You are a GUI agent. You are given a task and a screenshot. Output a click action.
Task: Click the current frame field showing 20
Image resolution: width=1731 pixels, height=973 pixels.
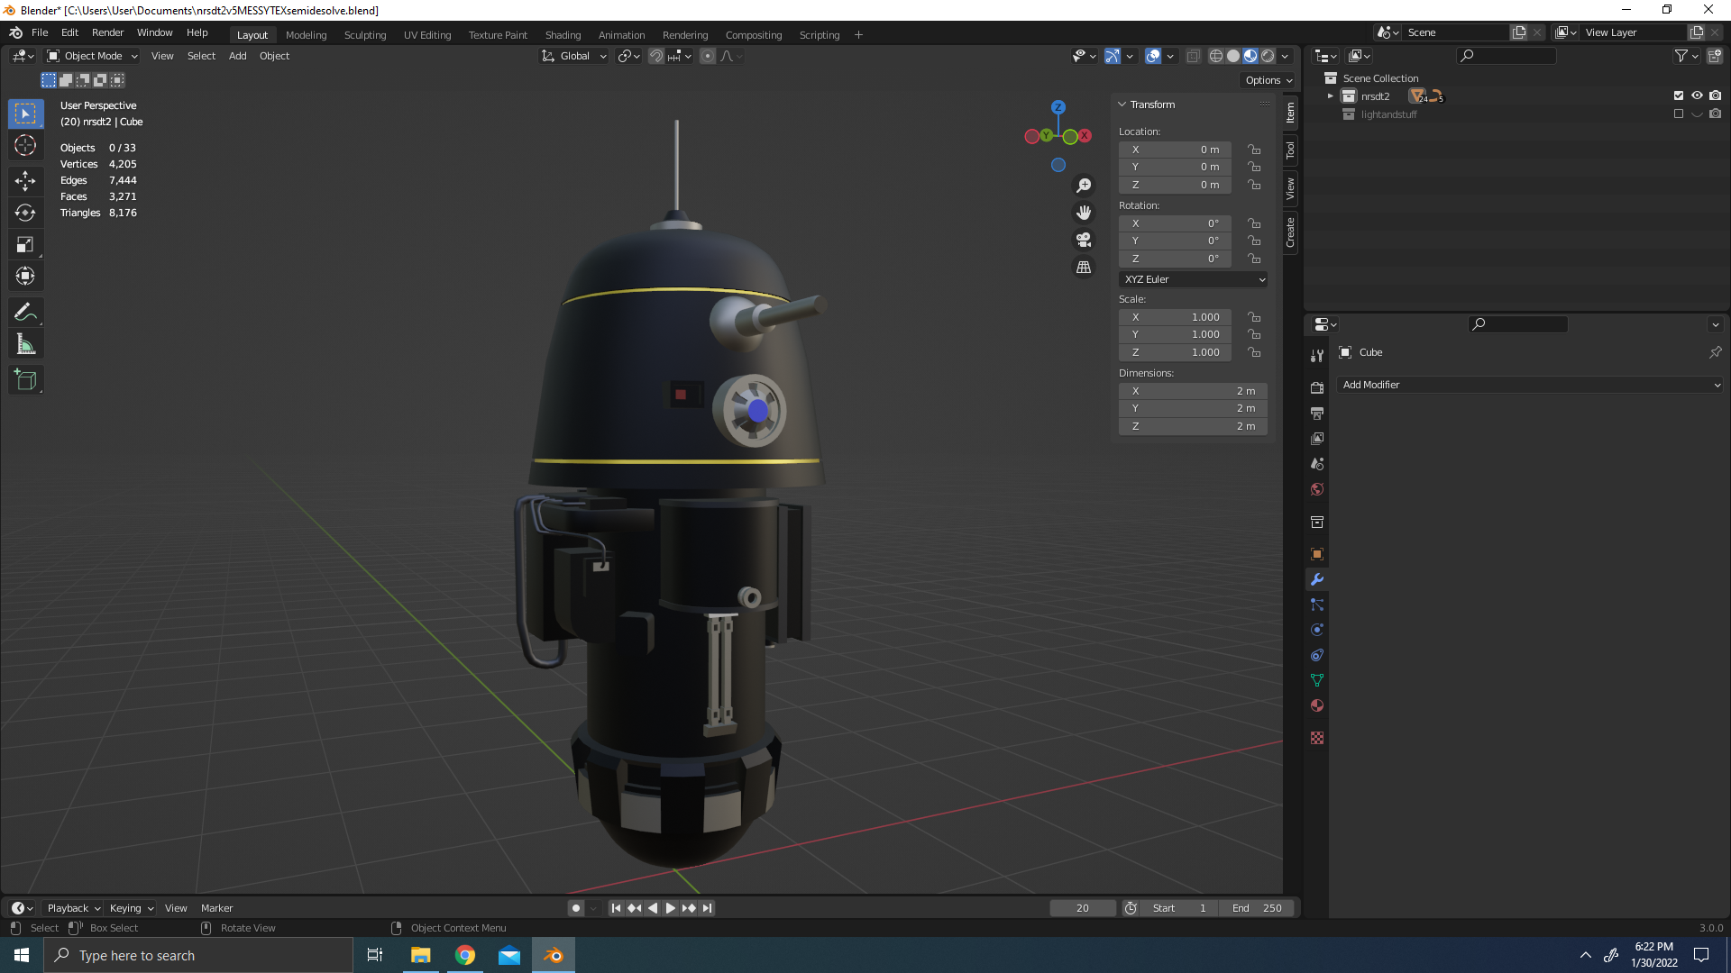point(1083,908)
